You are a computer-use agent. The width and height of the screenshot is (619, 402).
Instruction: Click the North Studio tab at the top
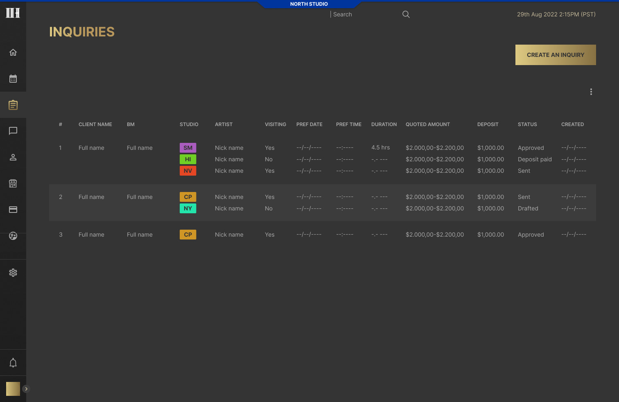[x=309, y=4]
